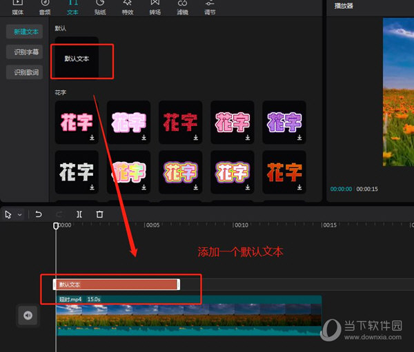The height and width of the screenshot is (352, 414).
Task: Download the first pink 花字 style
Action: click(x=92, y=138)
